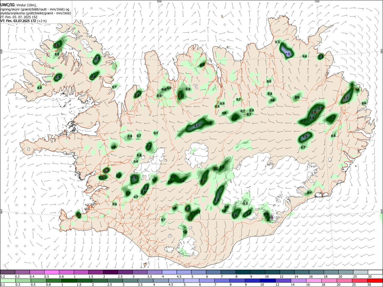Click the '0.4' label on upper scale

click(x=32, y=277)
